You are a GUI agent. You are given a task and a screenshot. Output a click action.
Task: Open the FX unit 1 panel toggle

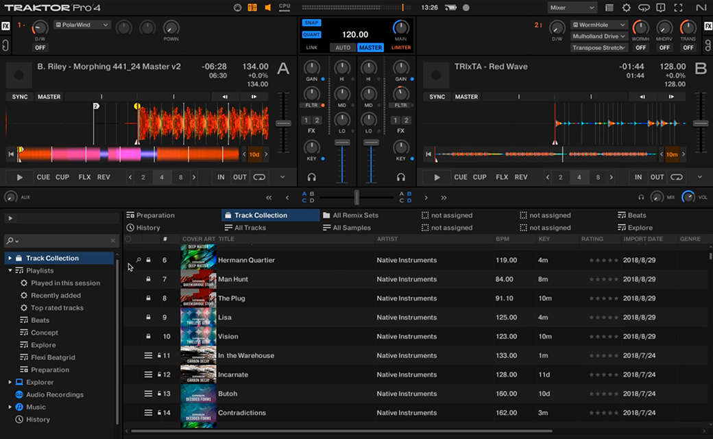5,26
